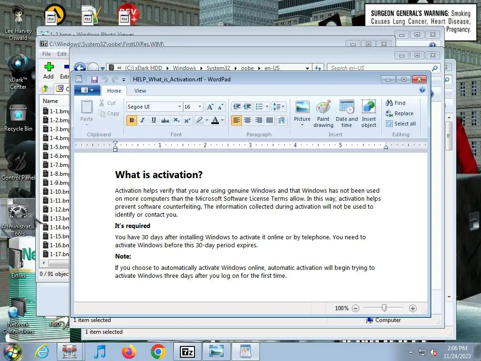Image resolution: width=481 pixels, height=361 pixels.
Task: Open font size dropdown
Action: 200,107
